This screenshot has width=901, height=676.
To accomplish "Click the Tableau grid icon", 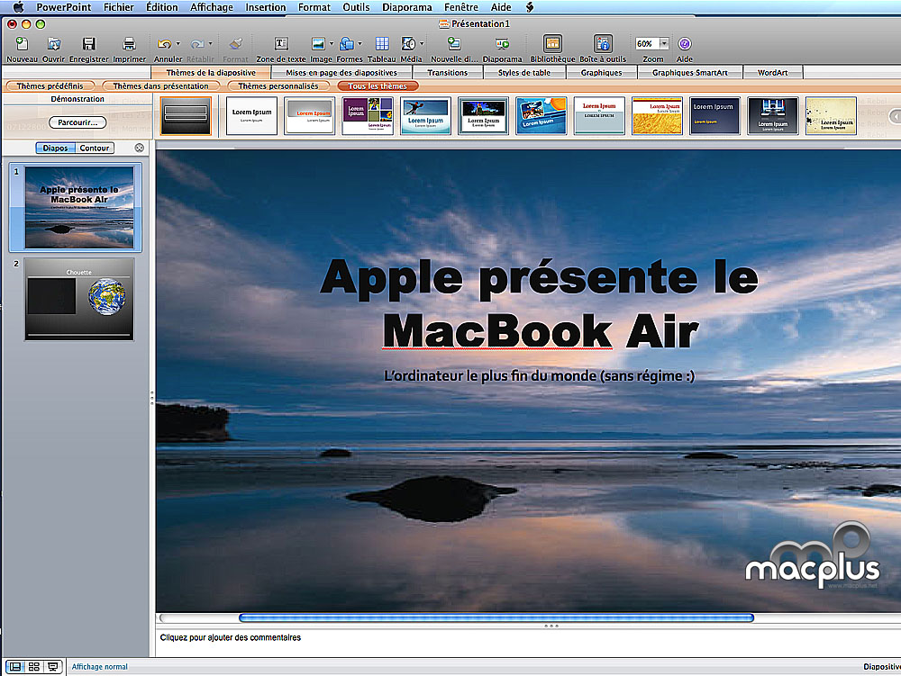I will coord(382,44).
